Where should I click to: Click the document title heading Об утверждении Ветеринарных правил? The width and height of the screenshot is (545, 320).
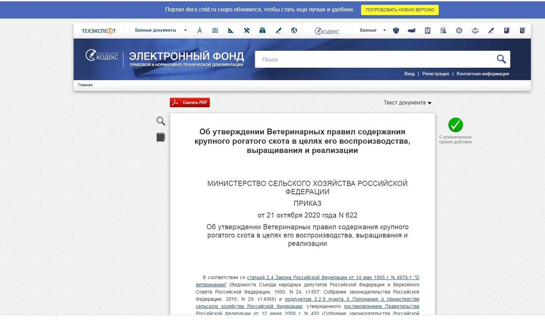pyautogui.click(x=302, y=141)
